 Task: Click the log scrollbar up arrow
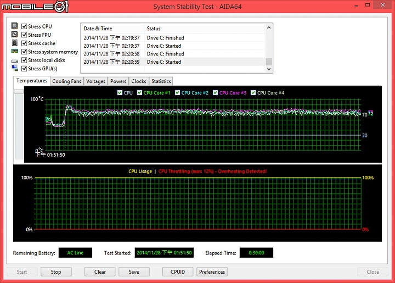[269, 27]
